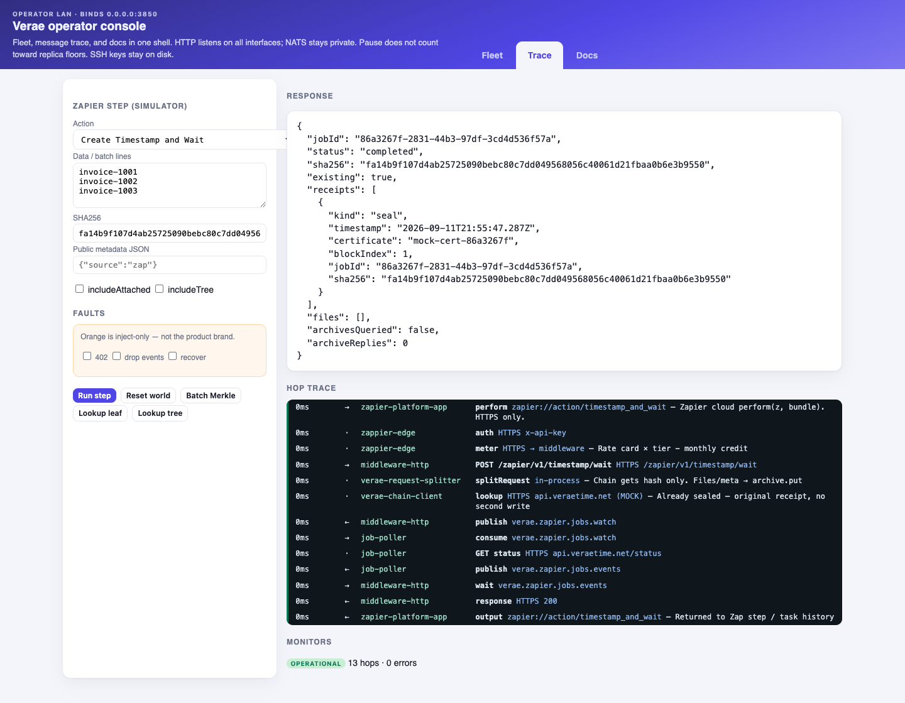Focus the Public metadata JSON field

click(170, 264)
